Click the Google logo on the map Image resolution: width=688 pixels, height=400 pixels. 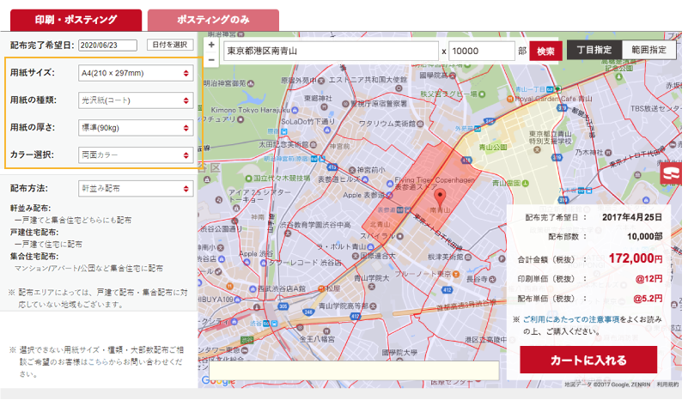(x=217, y=380)
